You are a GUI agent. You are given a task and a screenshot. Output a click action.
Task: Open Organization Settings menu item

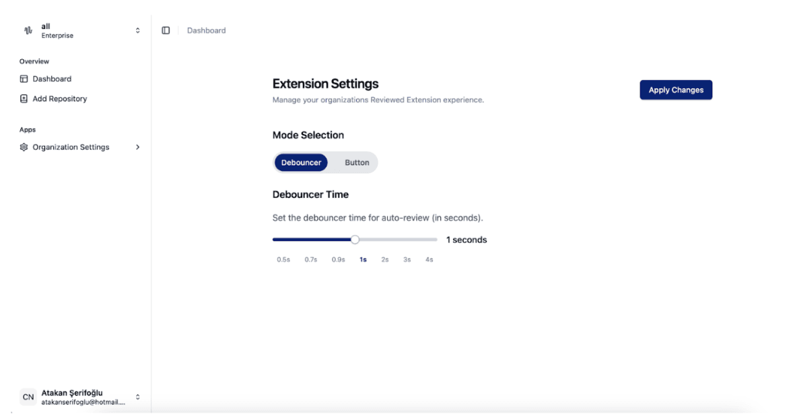79,147
